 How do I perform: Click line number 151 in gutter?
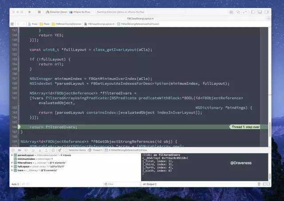coord(15,50)
